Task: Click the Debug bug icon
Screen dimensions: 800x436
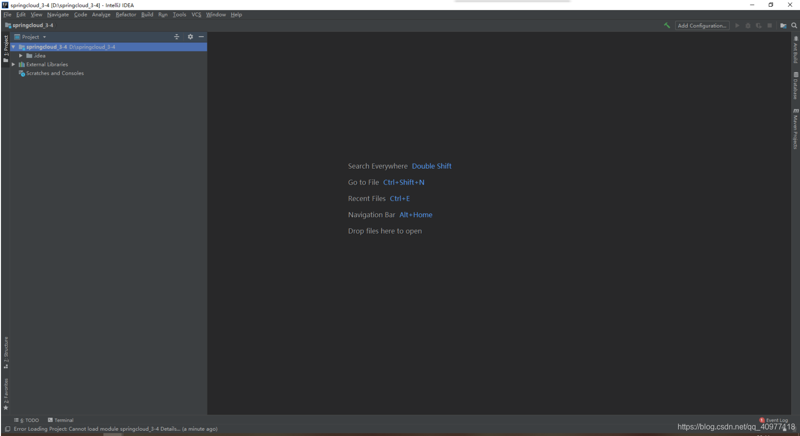Action: pos(748,26)
